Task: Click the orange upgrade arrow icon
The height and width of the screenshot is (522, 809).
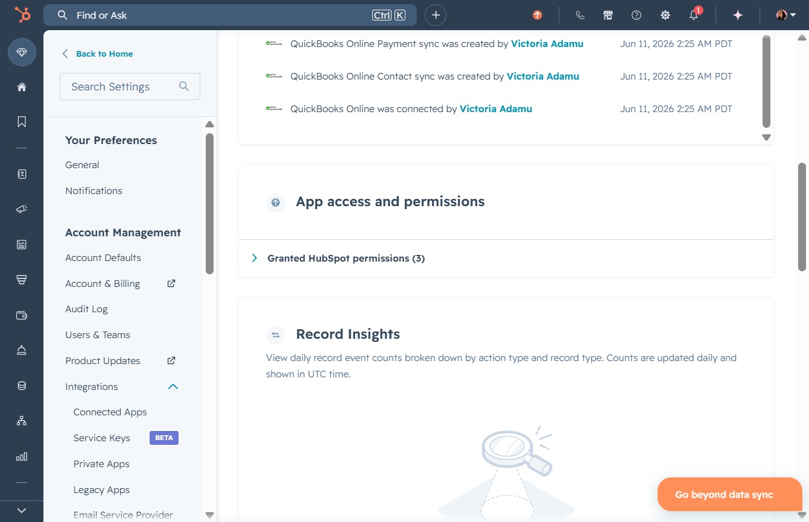Action: click(x=538, y=15)
